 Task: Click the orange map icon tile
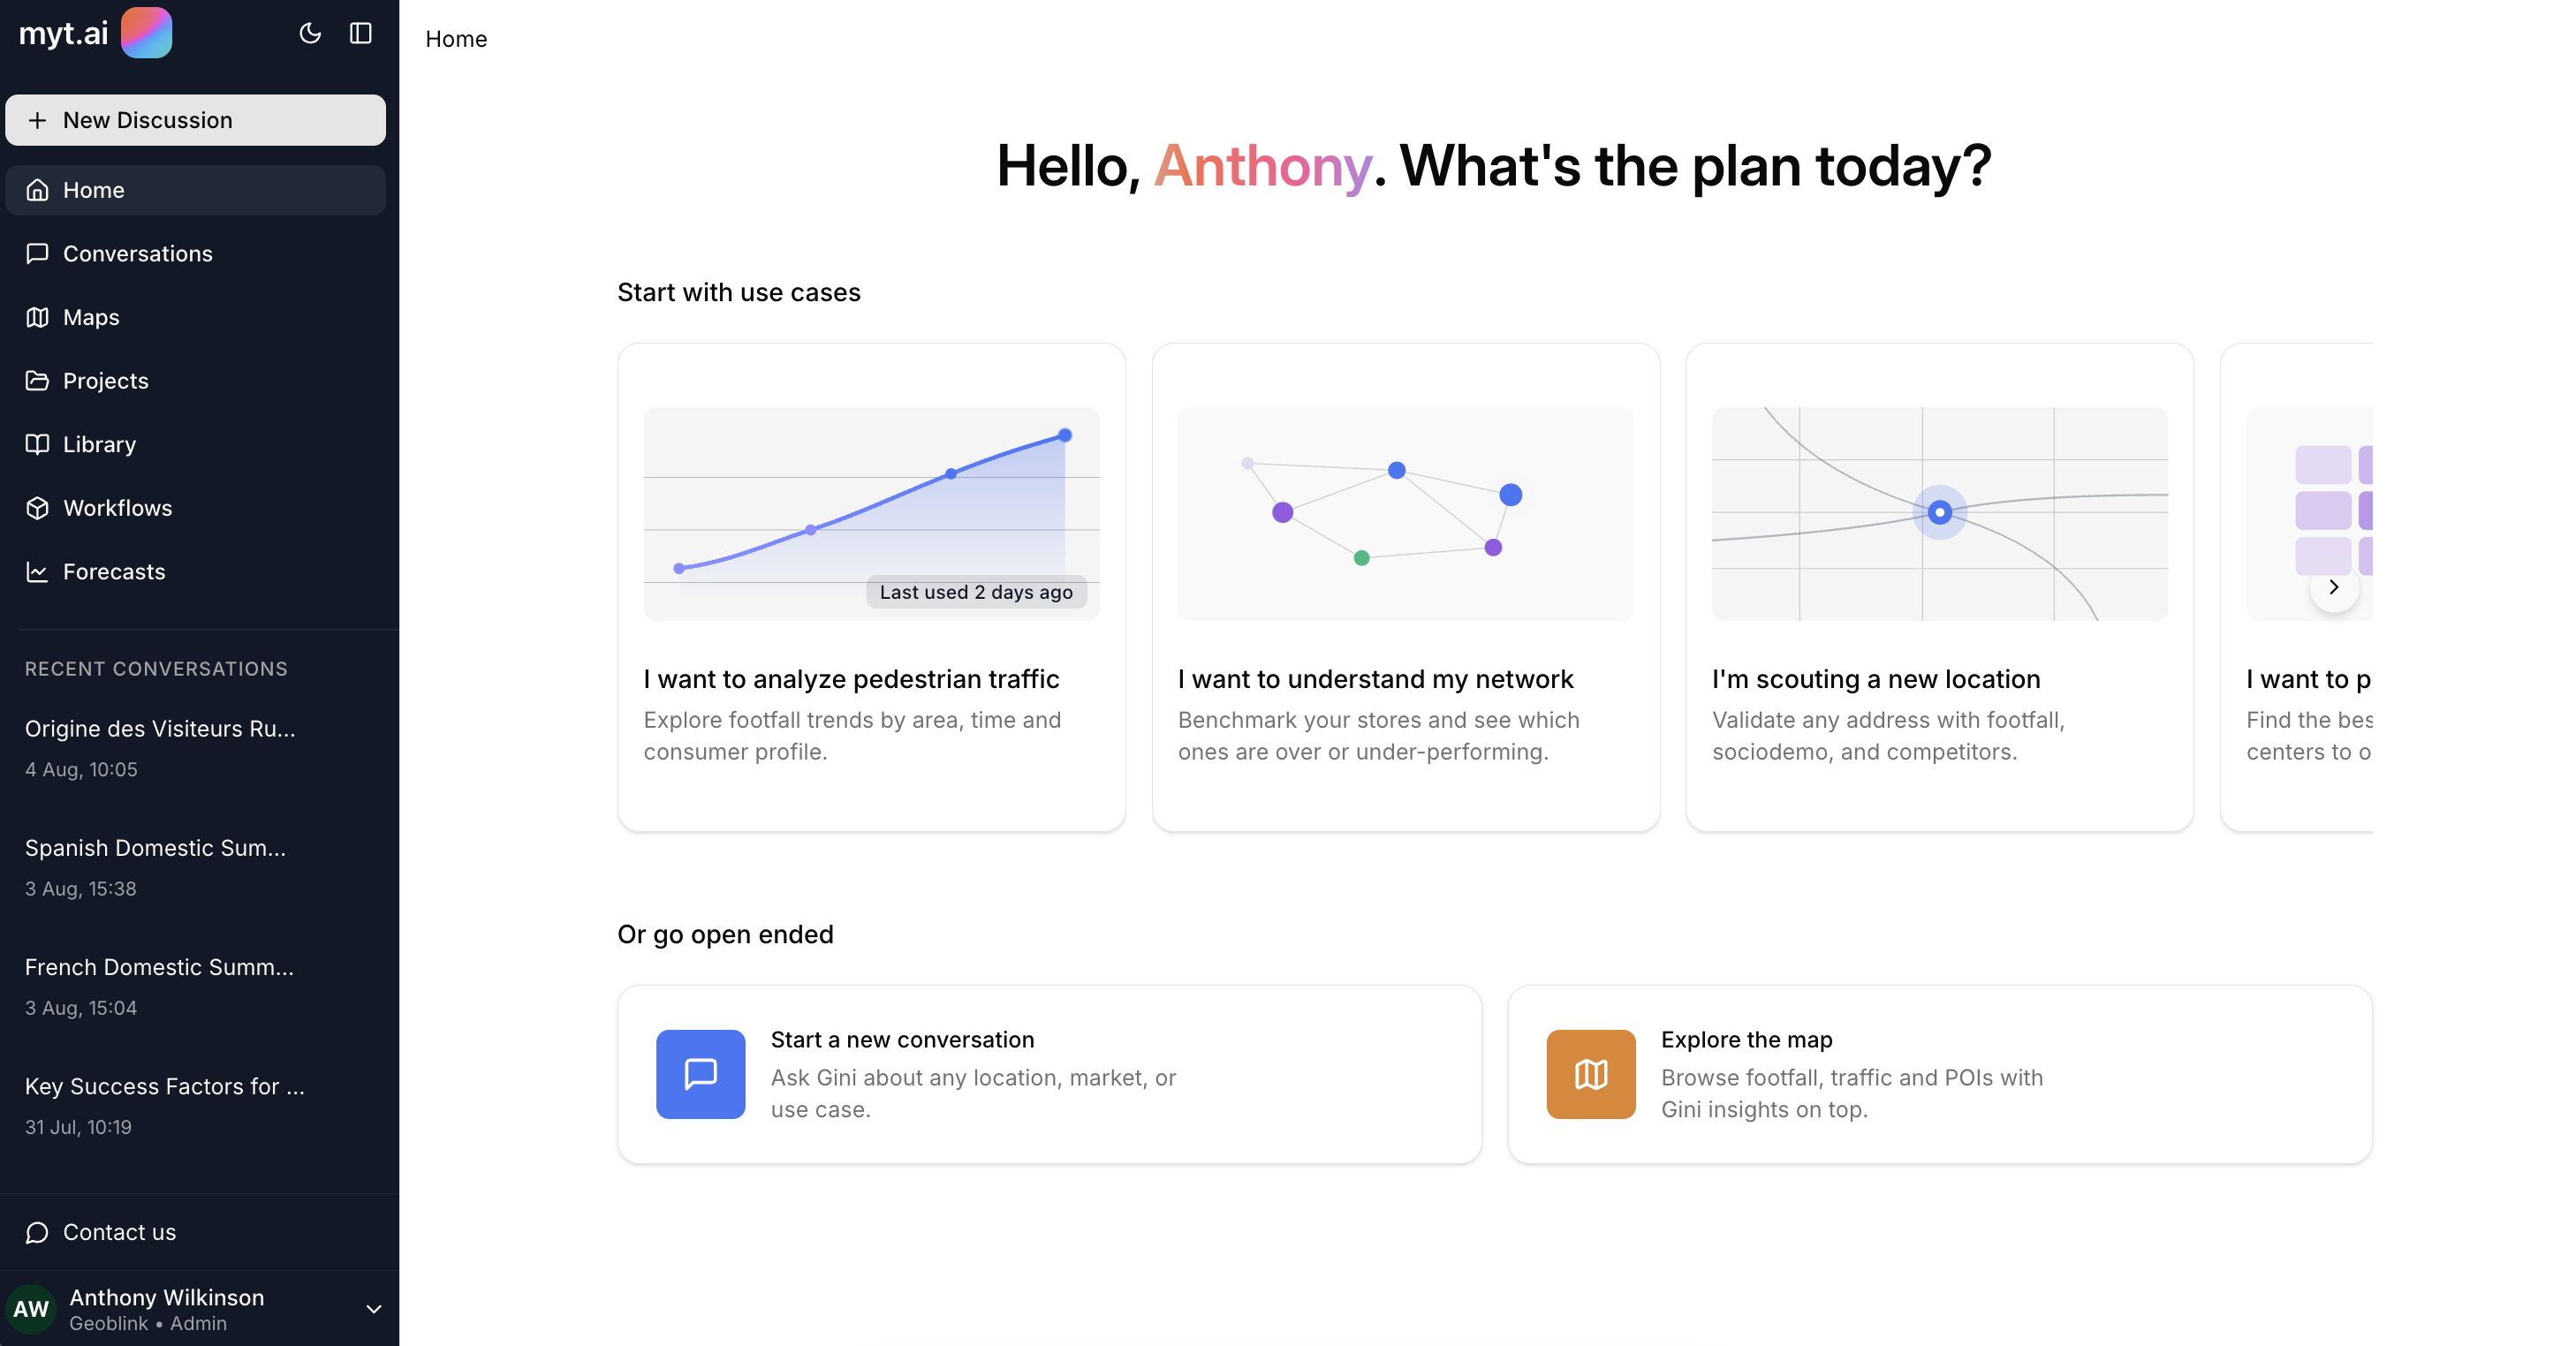1591,1074
